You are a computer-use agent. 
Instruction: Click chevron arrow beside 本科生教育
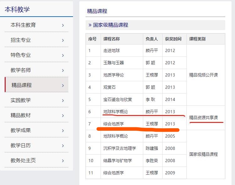coord(63,25)
